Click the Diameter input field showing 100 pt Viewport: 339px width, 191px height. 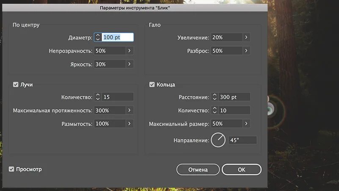117,37
